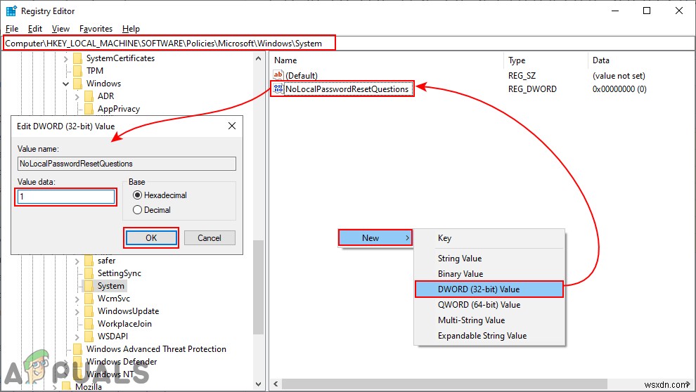Cancel the Edit DWORD dialog

pos(210,237)
